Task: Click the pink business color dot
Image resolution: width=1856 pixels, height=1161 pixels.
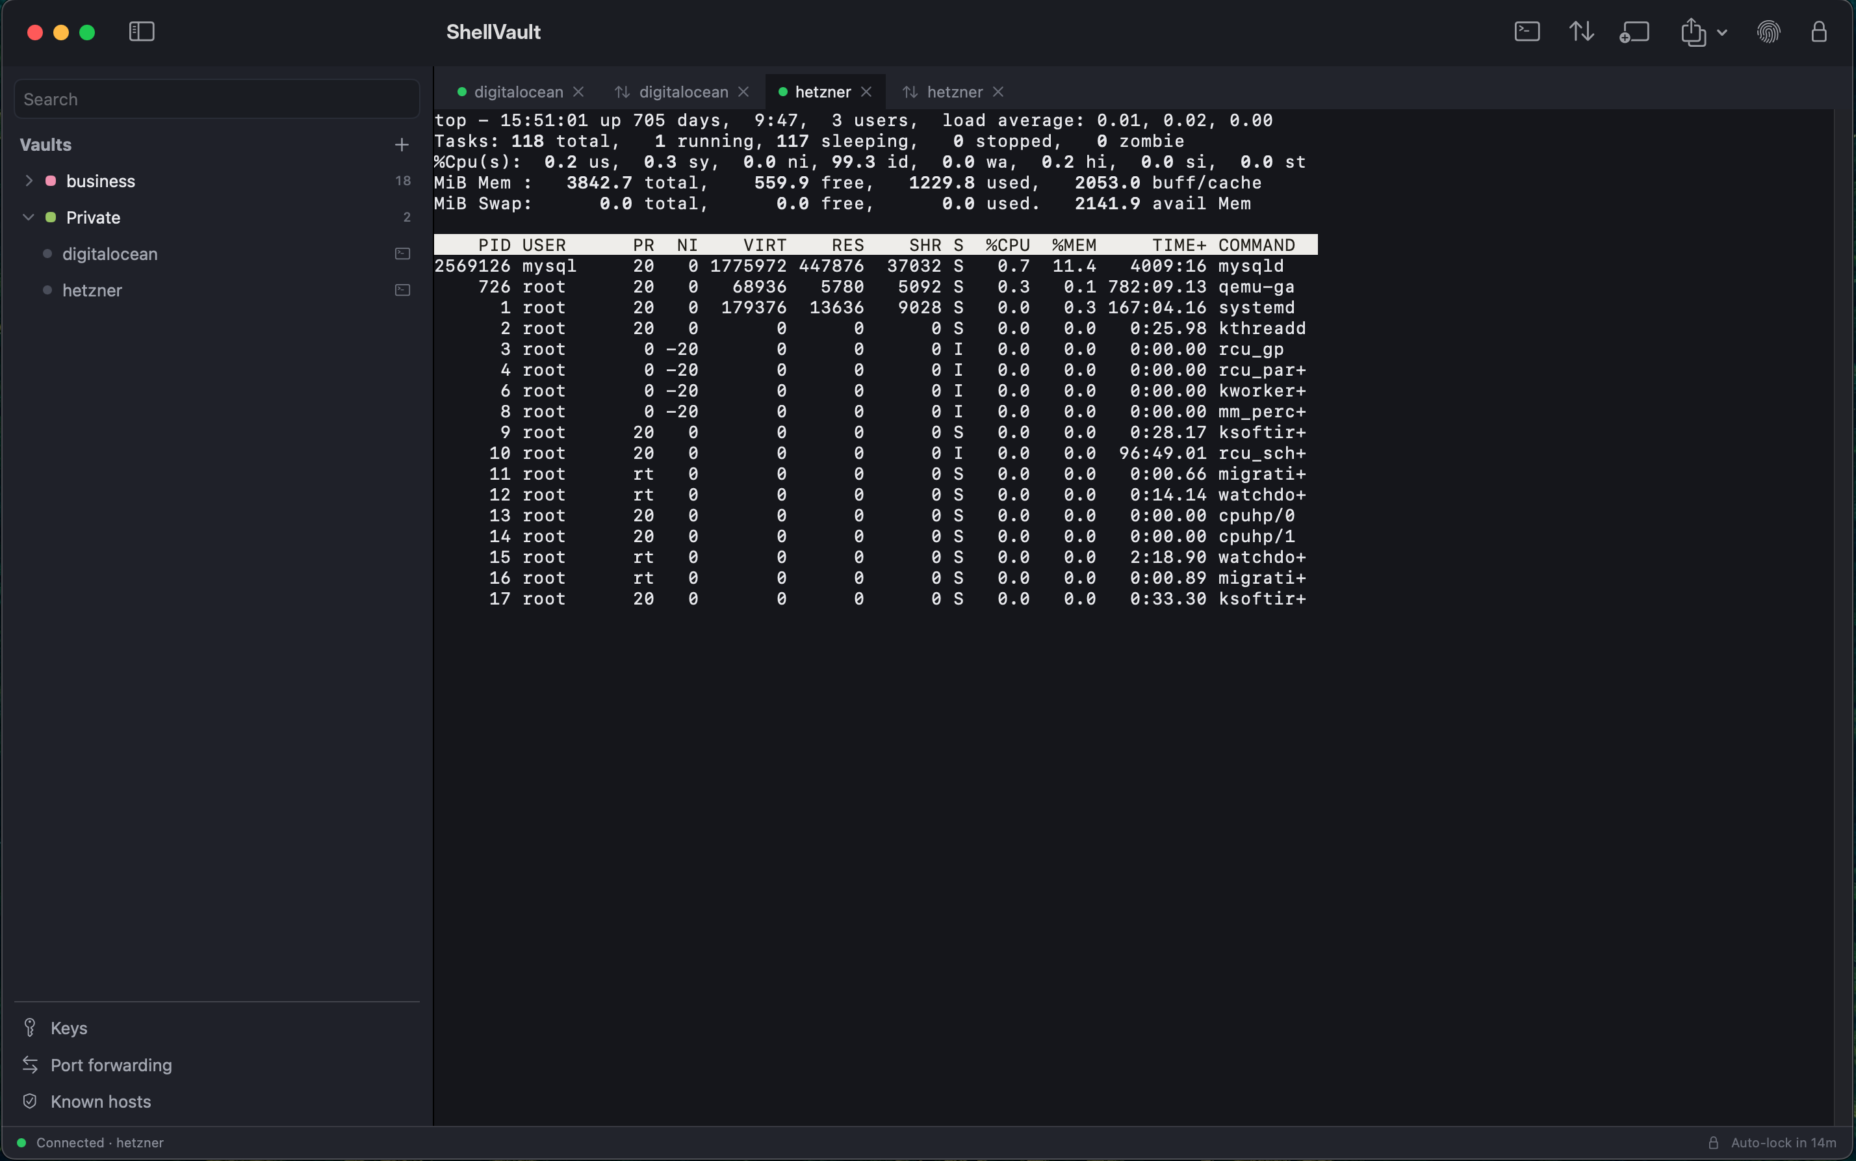Action: click(51, 181)
